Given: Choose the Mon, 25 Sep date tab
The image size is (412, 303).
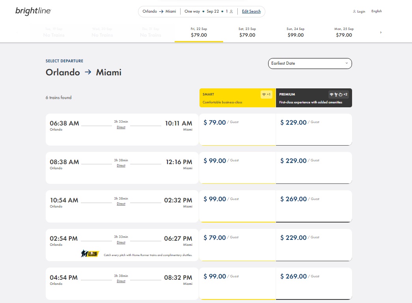Looking at the screenshot, I should point(344,32).
